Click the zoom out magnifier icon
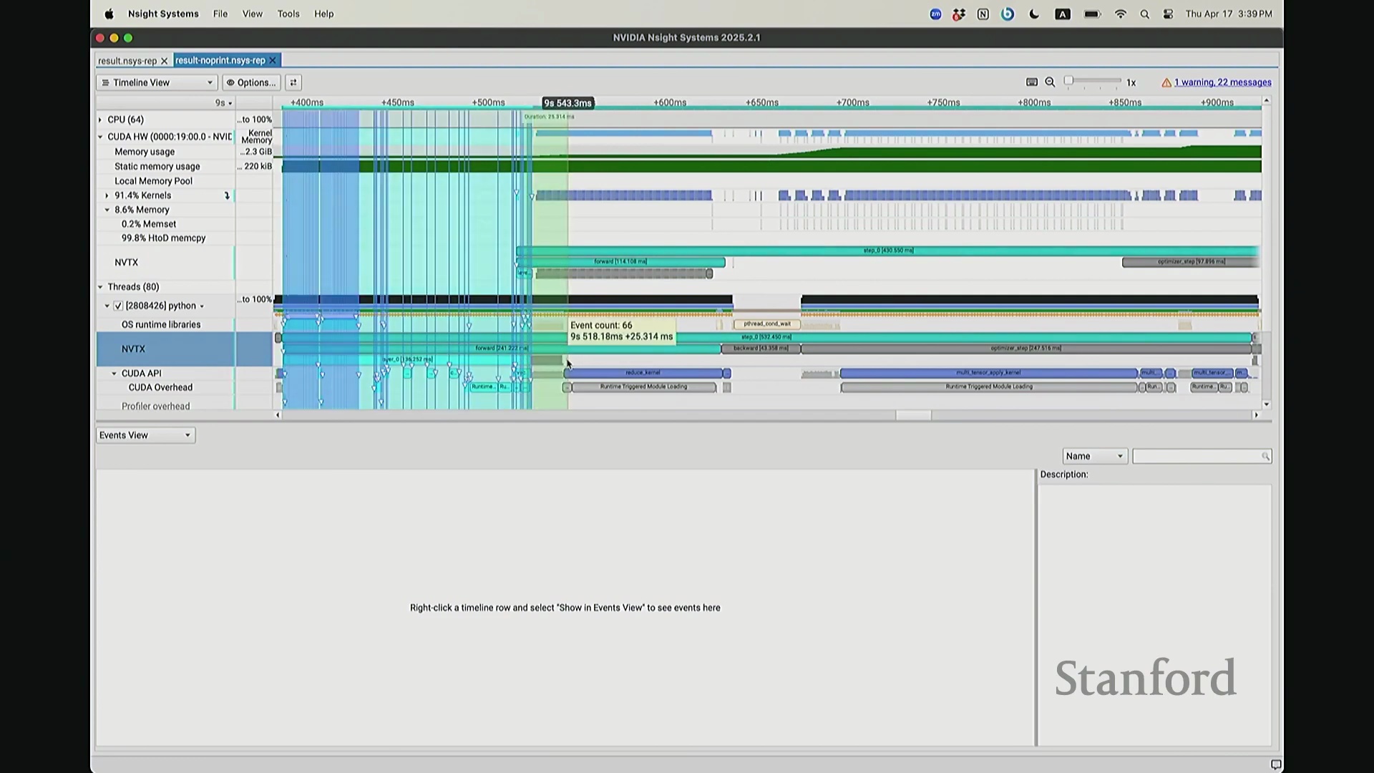Viewport: 1374px width, 773px height. [1050, 82]
